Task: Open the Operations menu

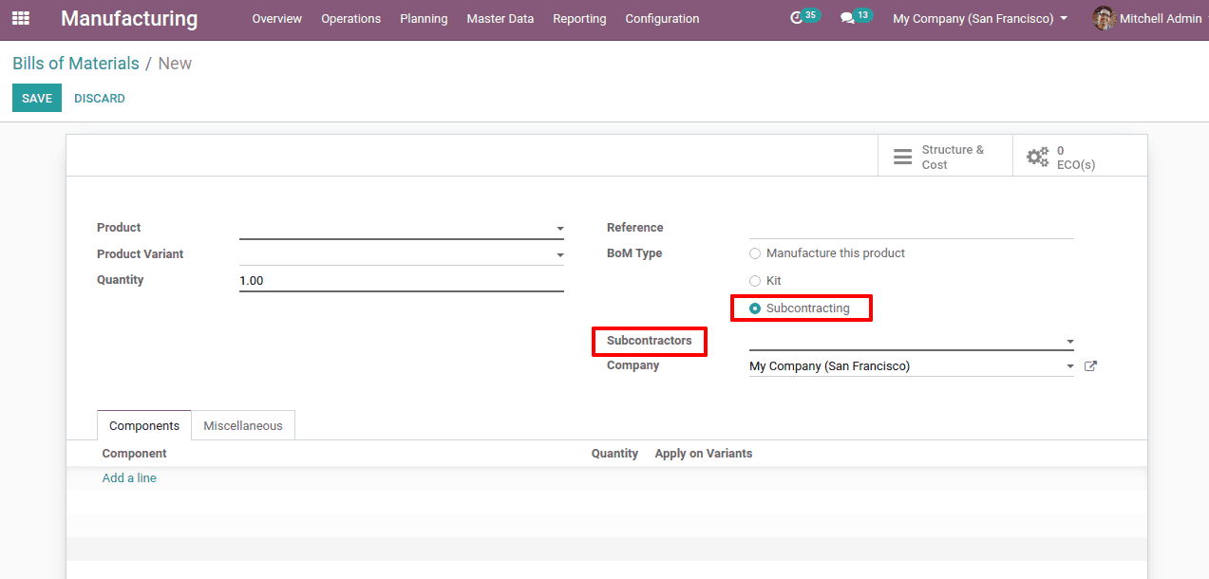Action: click(350, 18)
